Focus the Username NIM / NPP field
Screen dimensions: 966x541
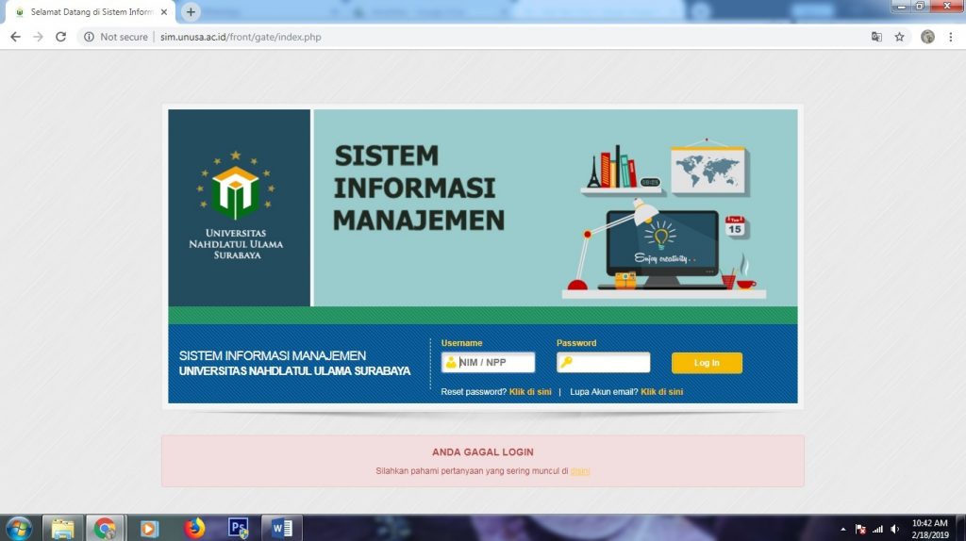click(488, 363)
